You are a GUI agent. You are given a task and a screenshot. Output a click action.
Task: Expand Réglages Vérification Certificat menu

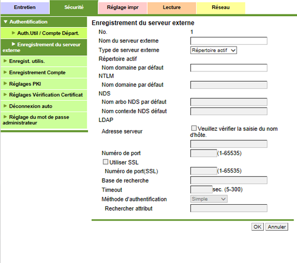point(44,95)
